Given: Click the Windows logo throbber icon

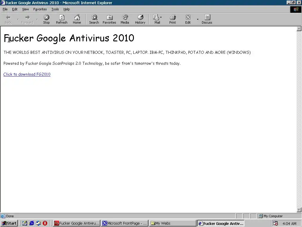Looking at the screenshot, I should (296, 9).
